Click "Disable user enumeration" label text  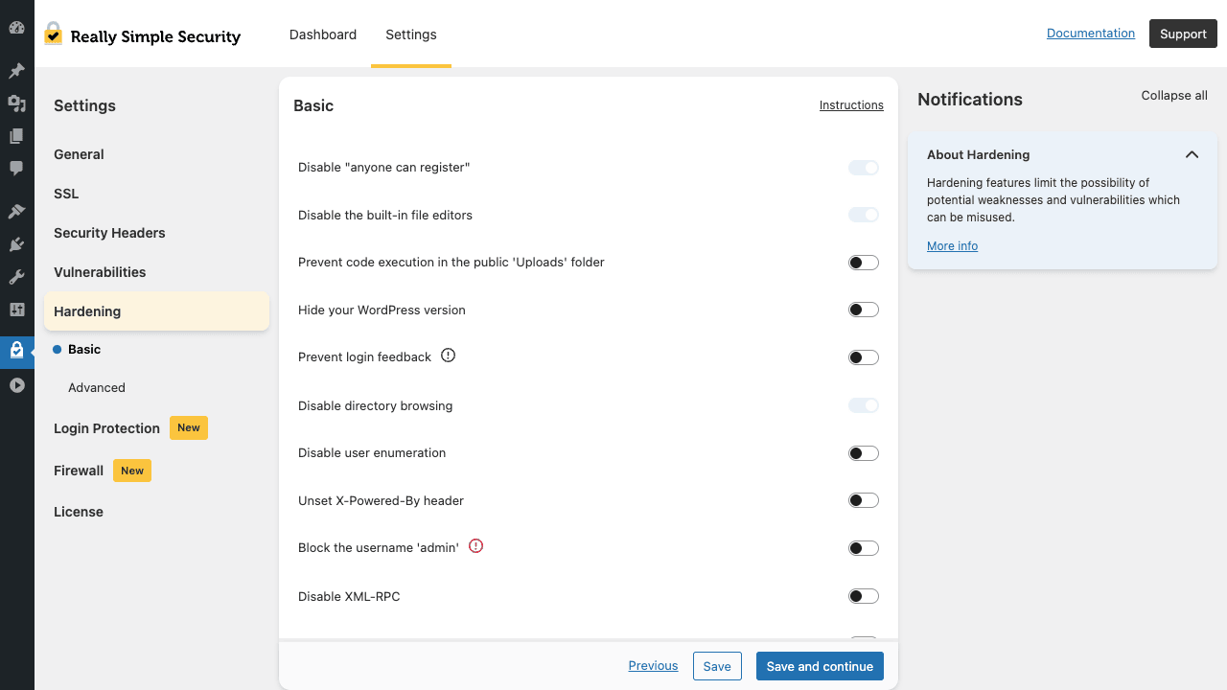tap(372, 452)
